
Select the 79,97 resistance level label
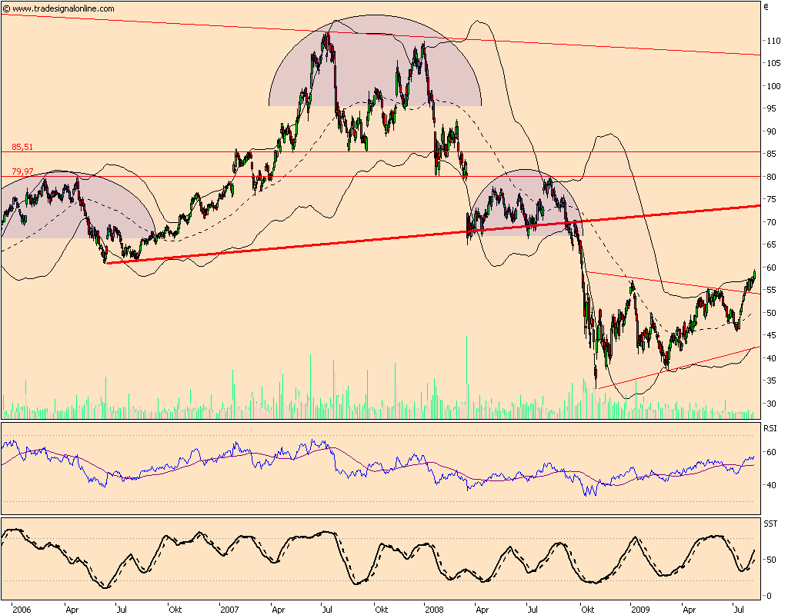point(22,171)
